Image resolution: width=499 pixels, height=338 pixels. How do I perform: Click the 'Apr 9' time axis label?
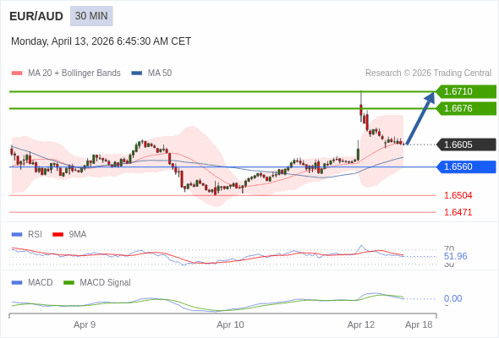point(85,324)
